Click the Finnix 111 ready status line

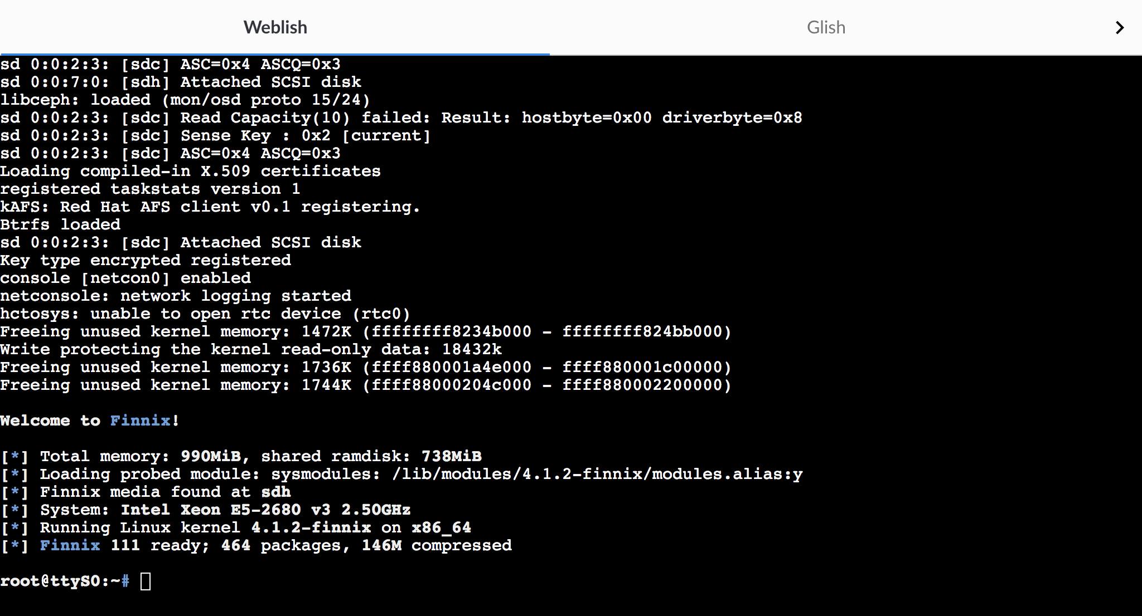pyautogui.click(x=257, y=545)
